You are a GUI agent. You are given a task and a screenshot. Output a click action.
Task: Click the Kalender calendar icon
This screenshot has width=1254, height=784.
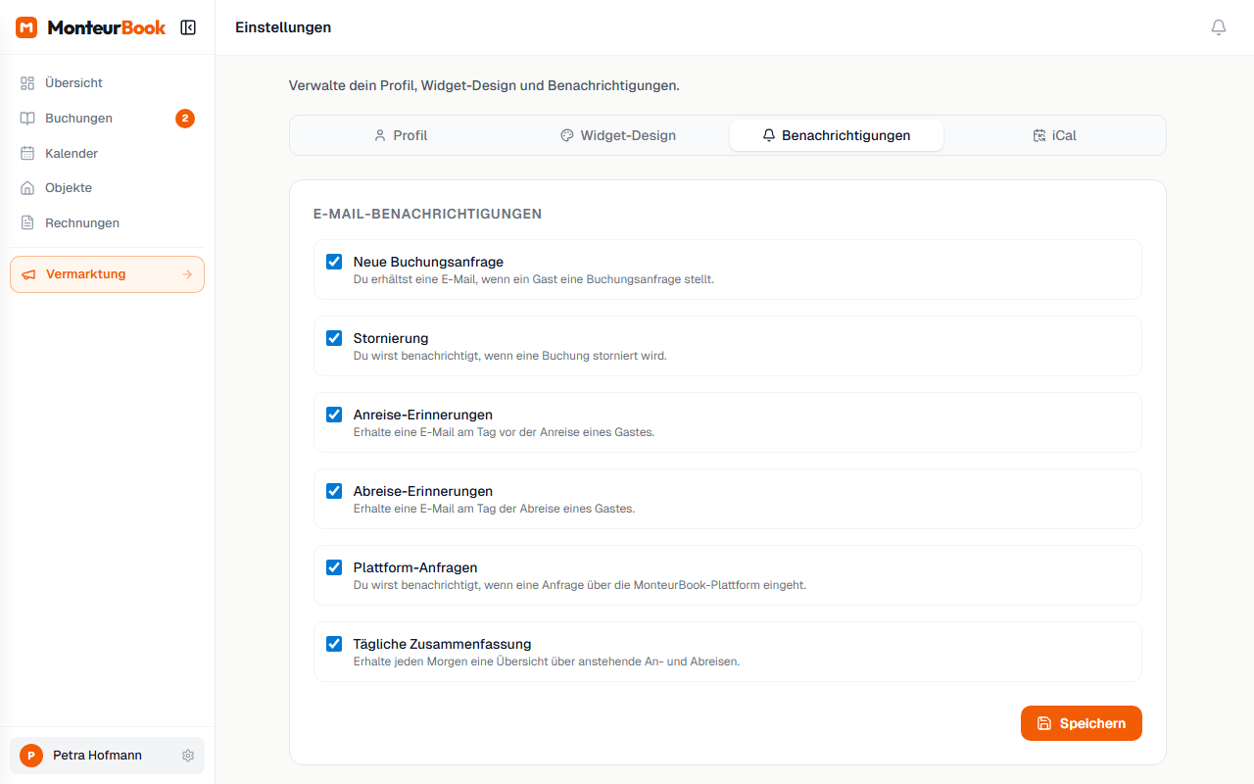click(x=27, y=154)
